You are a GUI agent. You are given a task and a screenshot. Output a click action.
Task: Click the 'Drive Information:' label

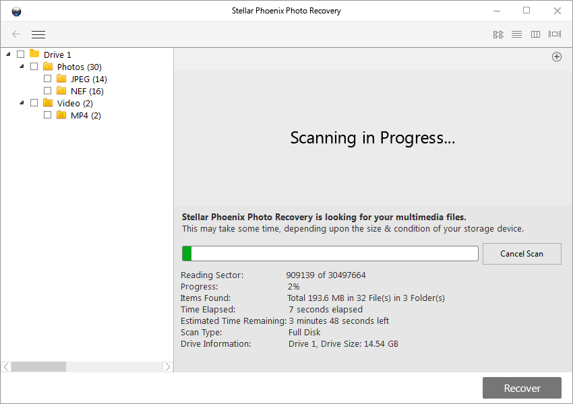tap(216, 344)
